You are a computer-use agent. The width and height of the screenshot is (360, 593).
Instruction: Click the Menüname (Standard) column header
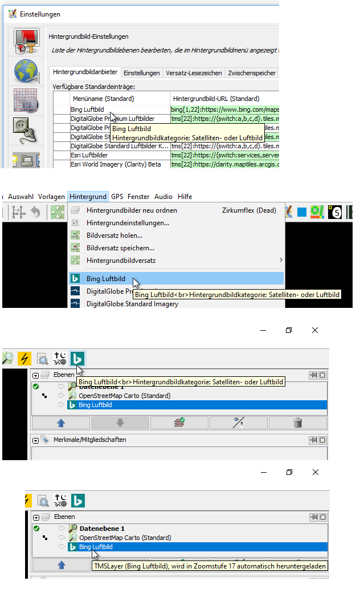coord(103,98)
